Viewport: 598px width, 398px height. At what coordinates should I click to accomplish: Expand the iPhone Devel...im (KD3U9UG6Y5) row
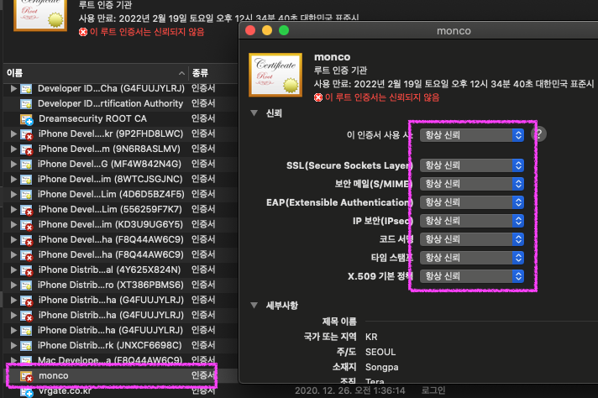pos(13,224)
